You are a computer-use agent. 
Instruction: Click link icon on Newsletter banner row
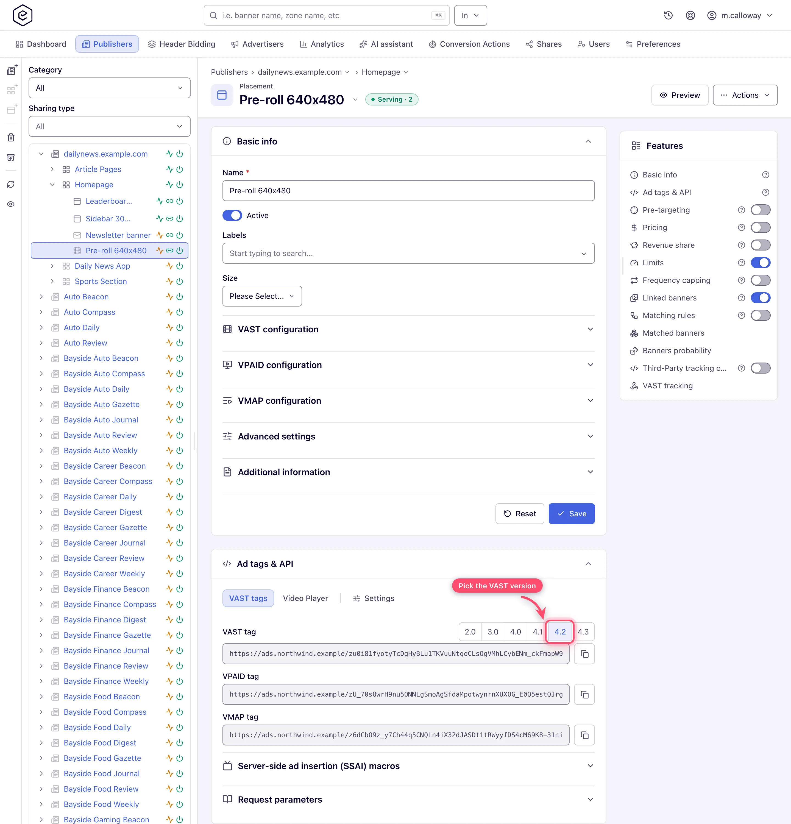170,235
